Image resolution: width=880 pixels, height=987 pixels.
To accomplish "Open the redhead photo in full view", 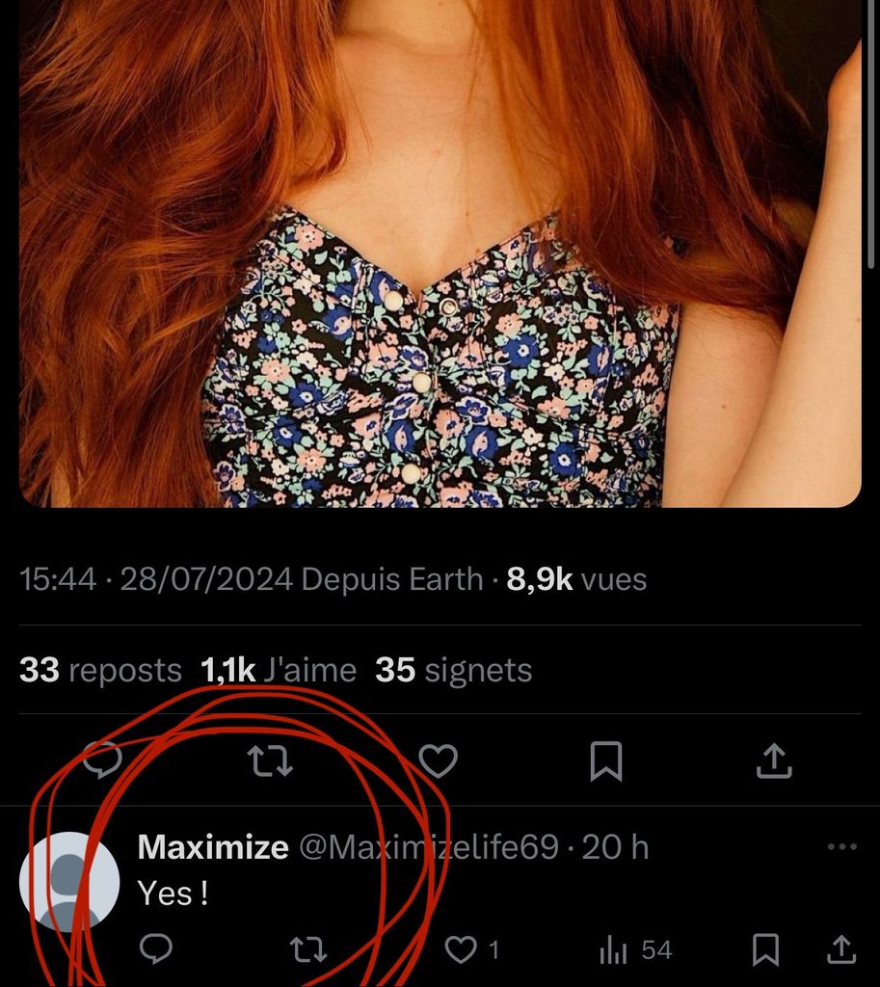I will point(440,251).
